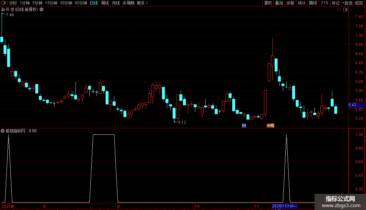Select the 1分钟 period tab
Screen dimensions: 366x210
click(25, 3)
